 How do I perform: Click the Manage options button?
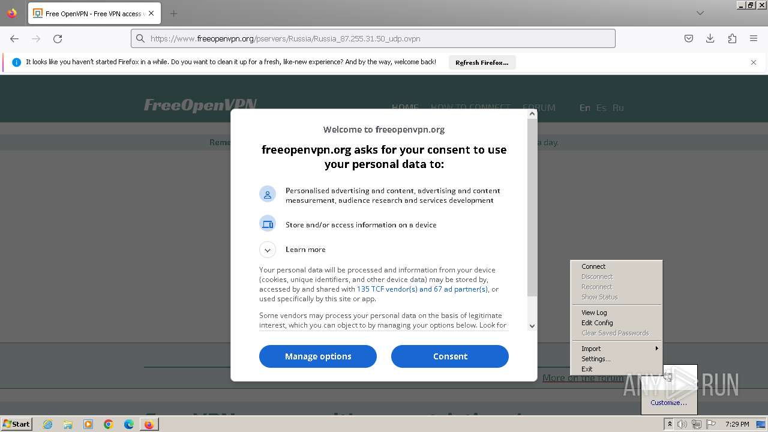click(318, 356)
